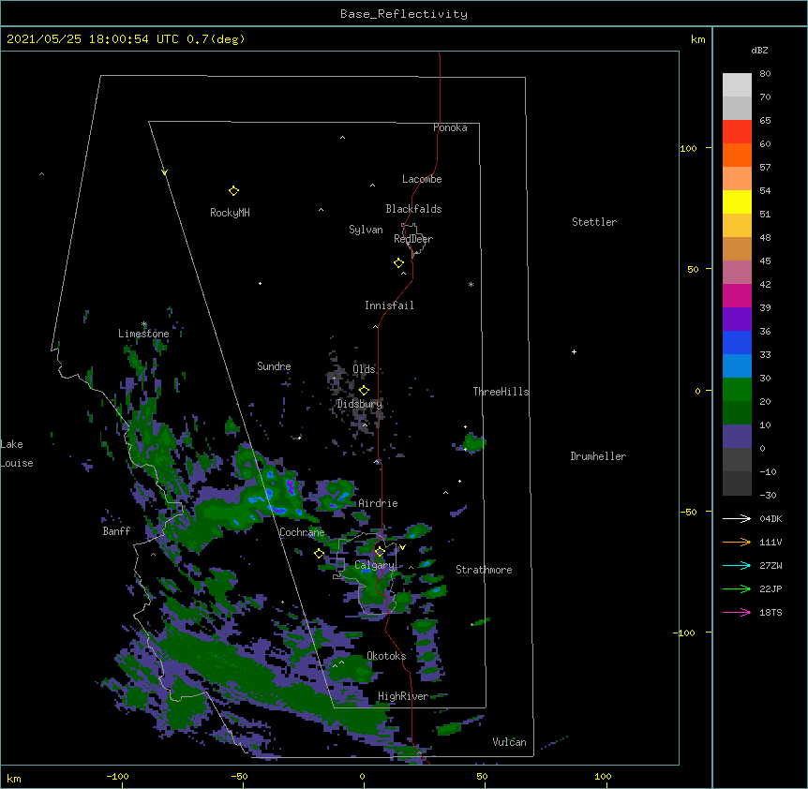Click the Banff label

(x=116, y=531)
